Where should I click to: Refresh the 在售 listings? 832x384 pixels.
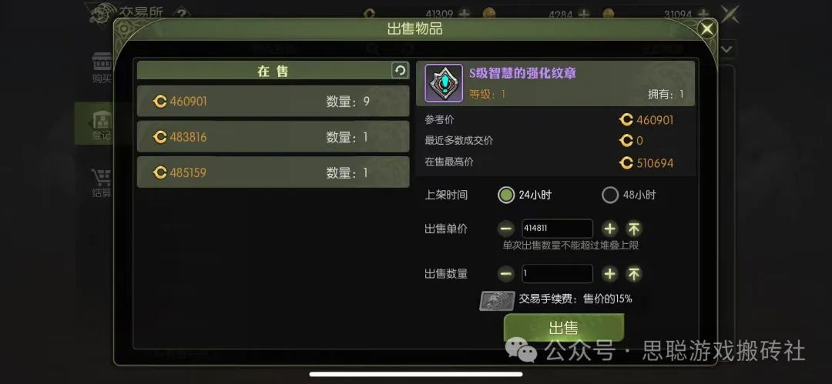(x=400, y=71)
